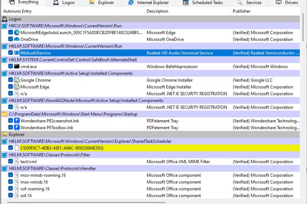
Task: Sort by the Publisher column header
Action: click(265, 11)
